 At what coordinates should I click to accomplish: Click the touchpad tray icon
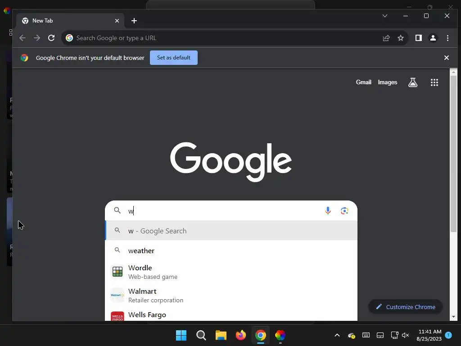click(380, 335)
